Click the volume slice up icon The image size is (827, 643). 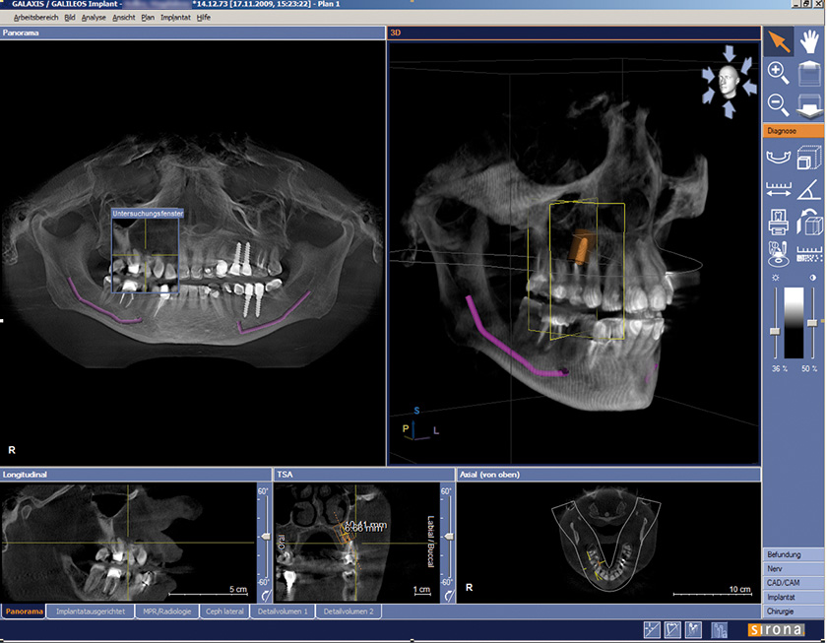coord(809,73)
